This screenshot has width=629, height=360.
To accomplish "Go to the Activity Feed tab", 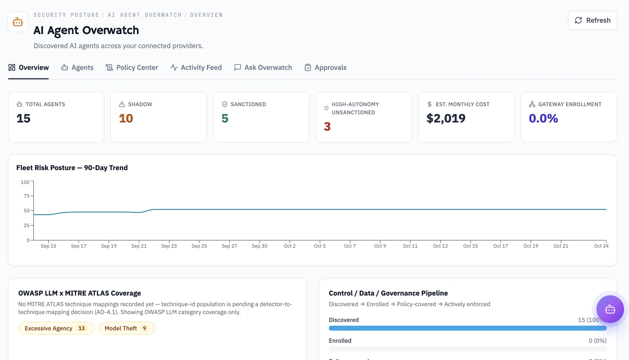I will pyautogui.click(x=196, y=67).
